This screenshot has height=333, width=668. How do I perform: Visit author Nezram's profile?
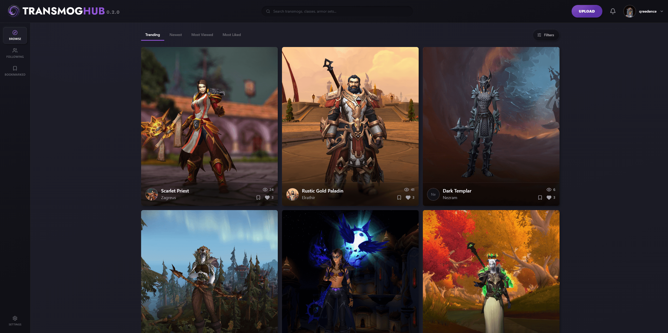pyautogui.click(x=450, y=198)
